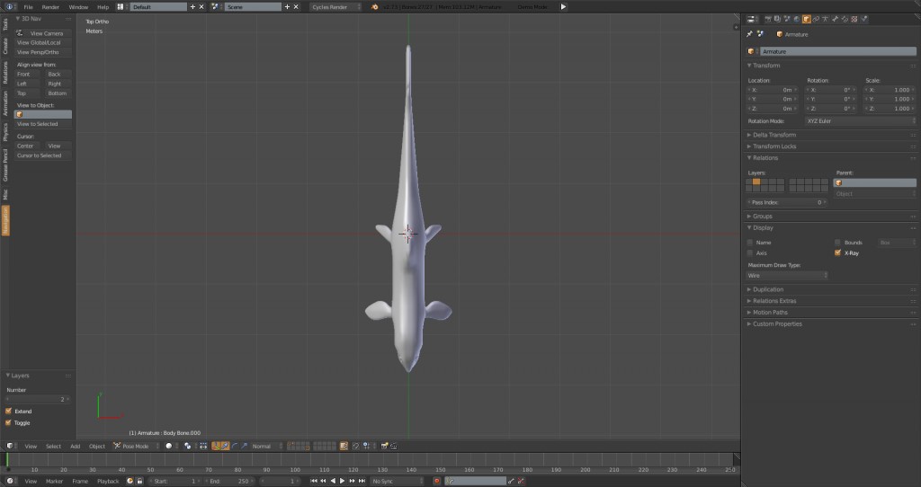Click the View Global/Local button

click(43, 43)
